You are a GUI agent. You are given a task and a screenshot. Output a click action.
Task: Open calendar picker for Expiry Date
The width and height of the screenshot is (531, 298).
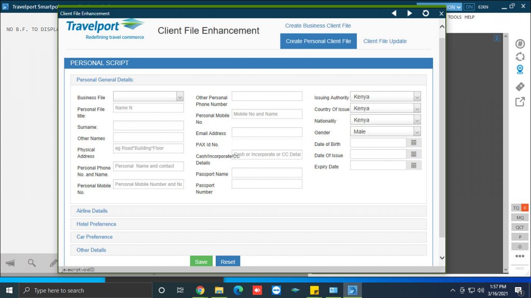(x=413, y=165)
